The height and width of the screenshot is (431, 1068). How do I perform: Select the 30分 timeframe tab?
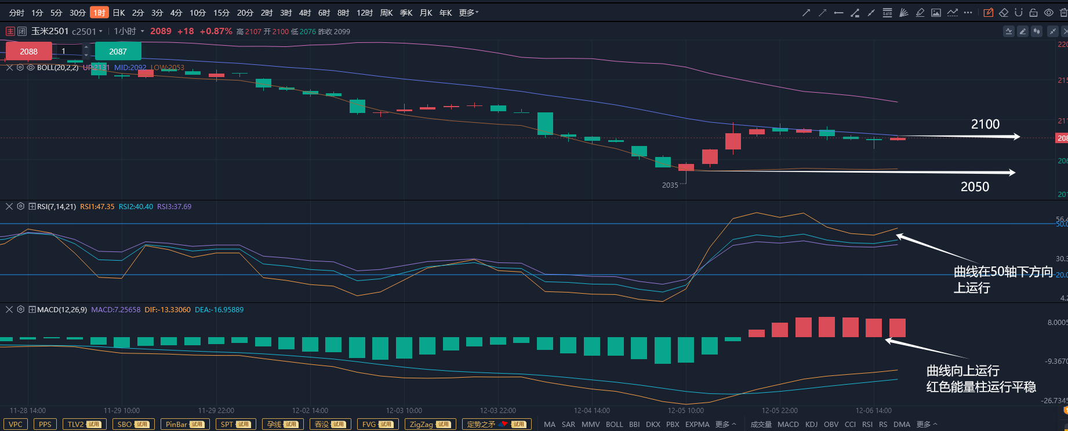coord(78,13)
